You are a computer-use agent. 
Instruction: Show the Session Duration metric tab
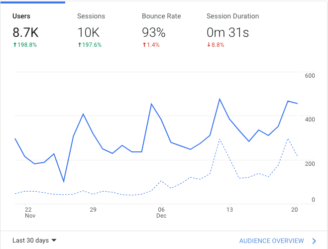point(232,16)
